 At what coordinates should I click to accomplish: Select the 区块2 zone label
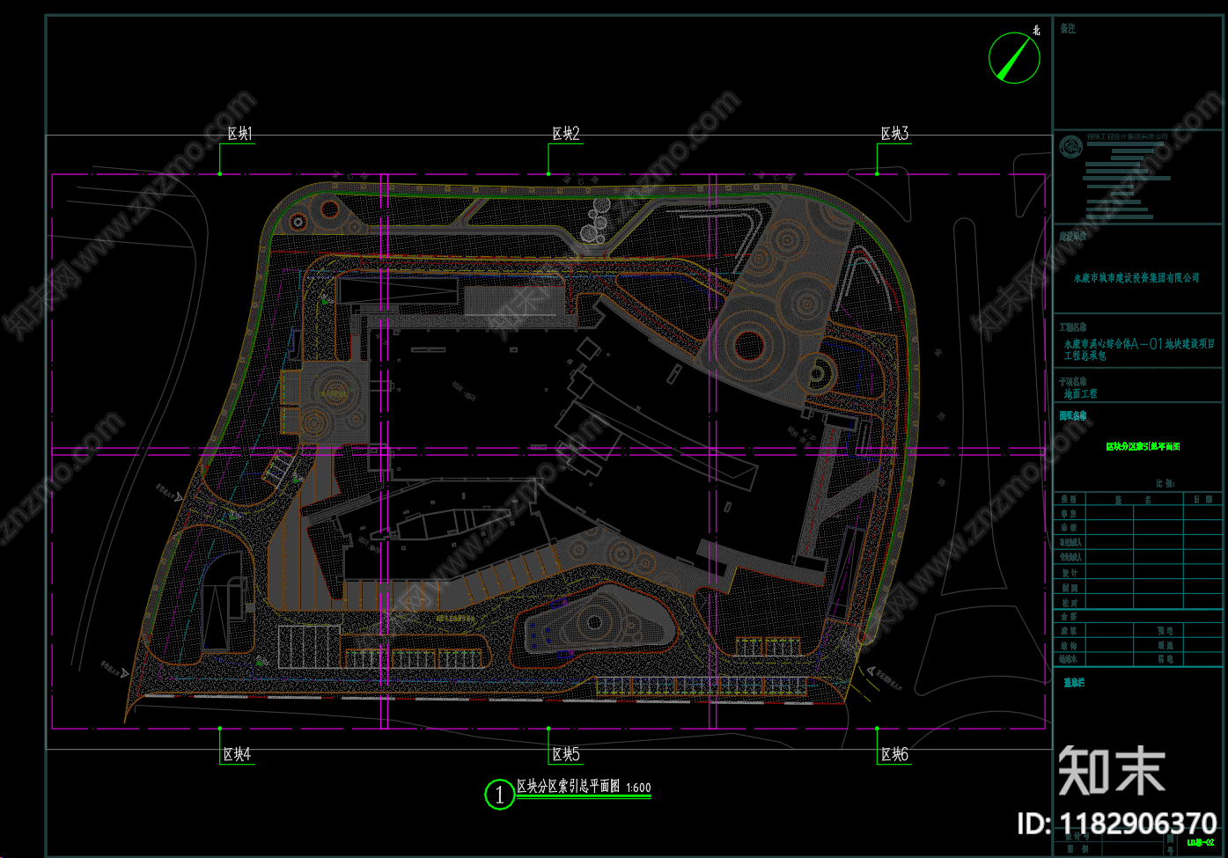(566, 134)
